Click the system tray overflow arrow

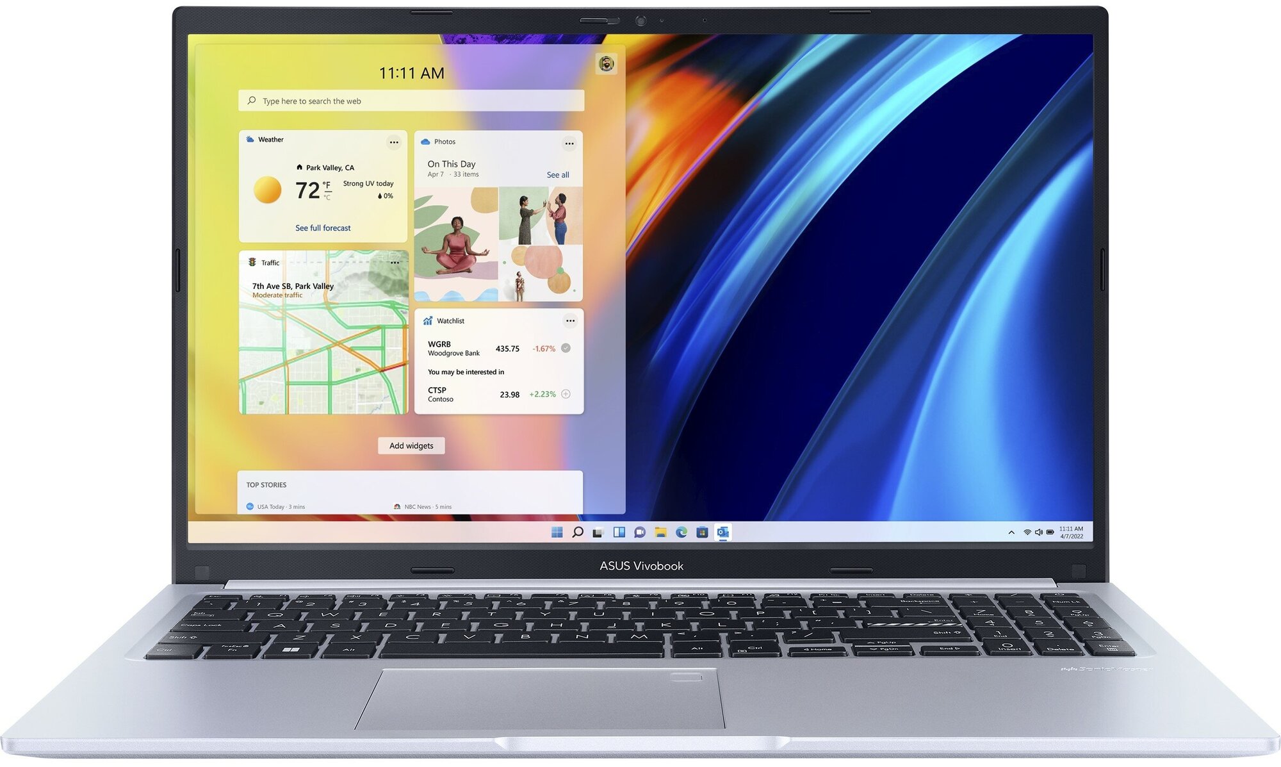(1011, 532)
